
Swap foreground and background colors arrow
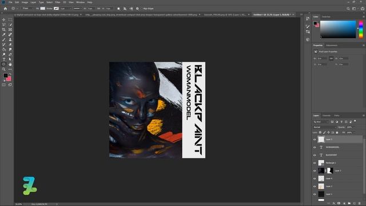pyautogui.click(x=10, y=74)
